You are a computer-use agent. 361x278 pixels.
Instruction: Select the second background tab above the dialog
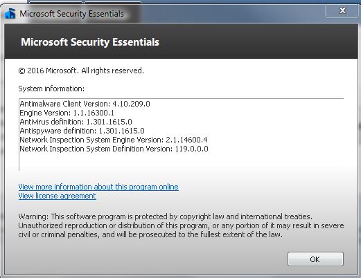tap(113, 2)
